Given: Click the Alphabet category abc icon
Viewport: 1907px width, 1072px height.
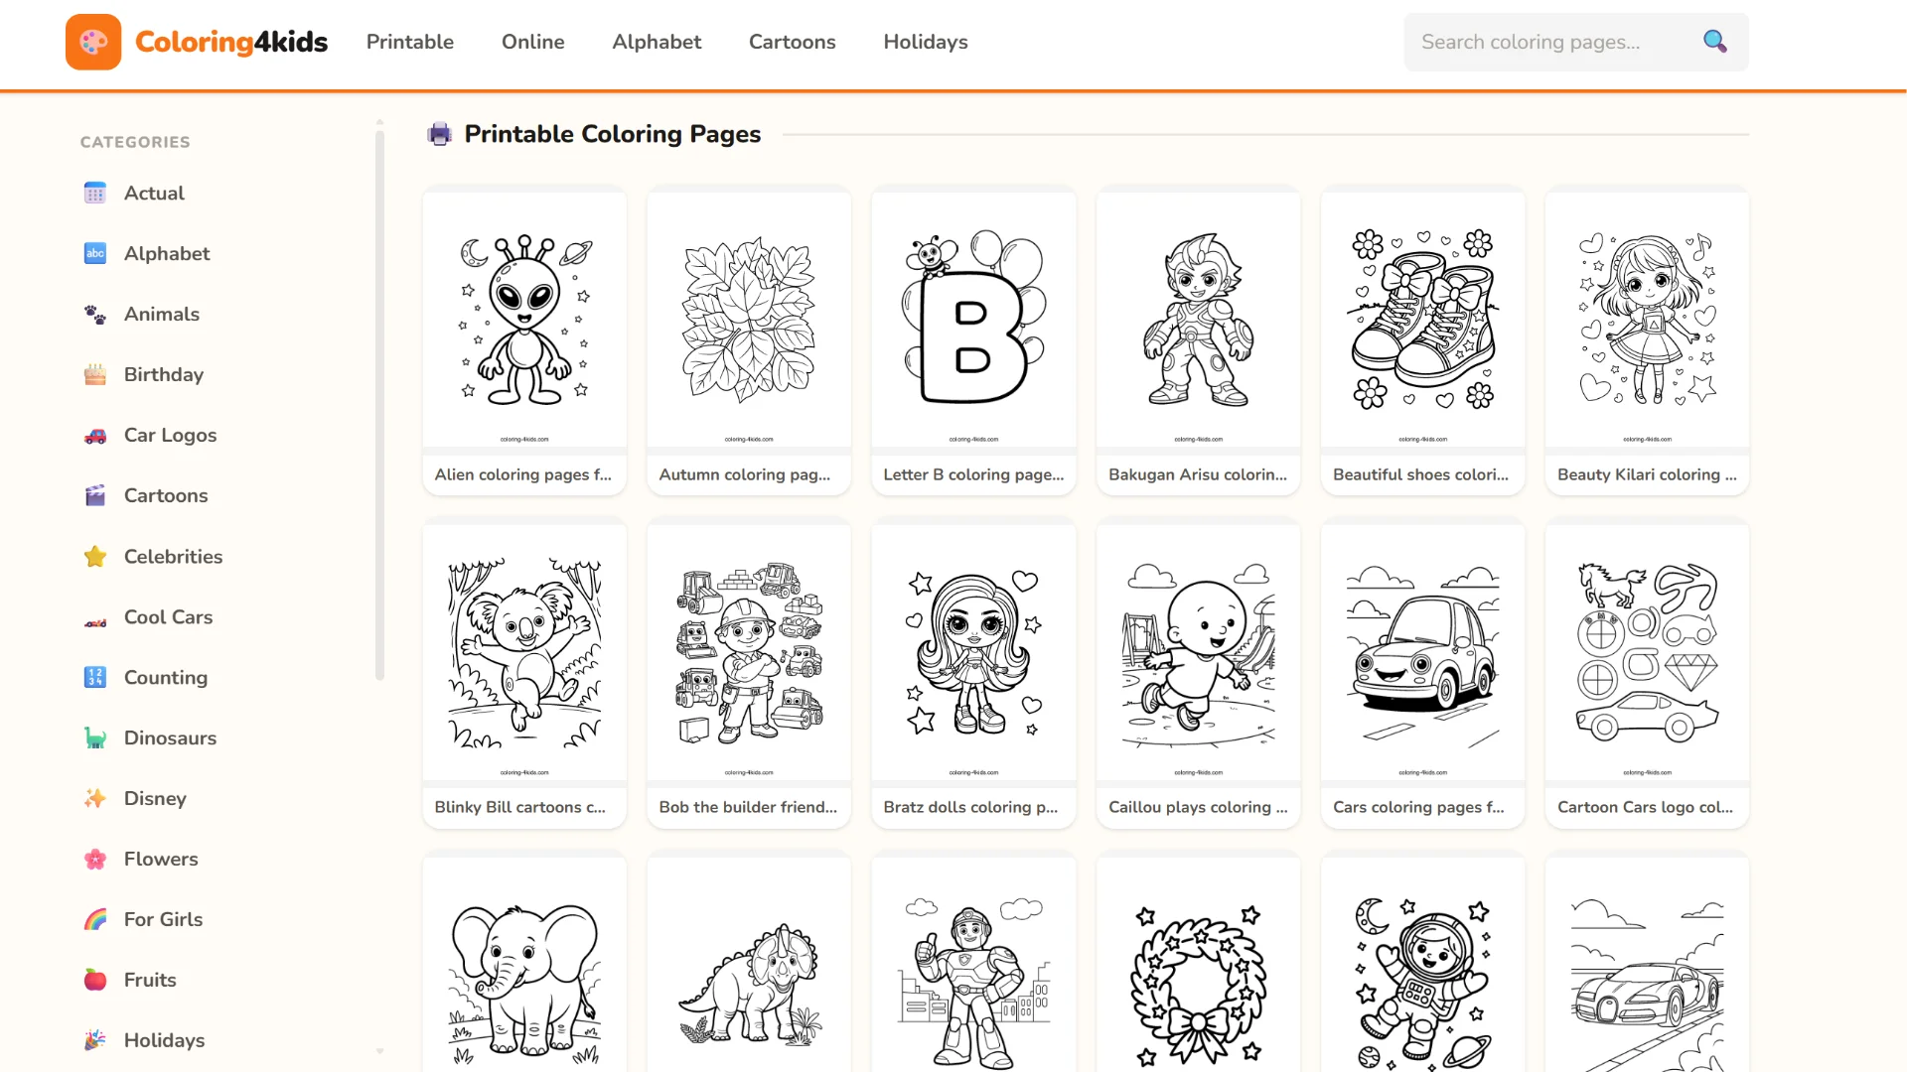Looking at the screenshot, I should tap(95, 253).
